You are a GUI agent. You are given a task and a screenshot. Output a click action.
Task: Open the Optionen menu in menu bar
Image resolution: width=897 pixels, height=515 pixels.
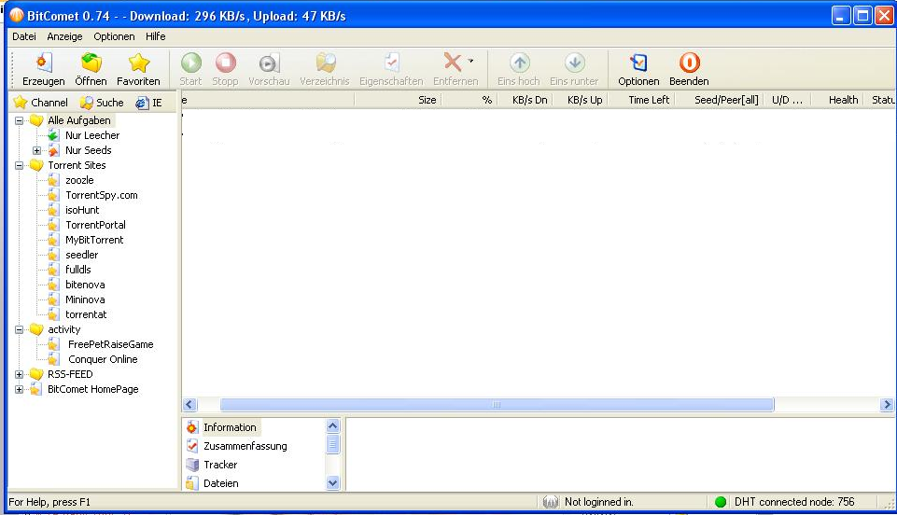point(114,36)
